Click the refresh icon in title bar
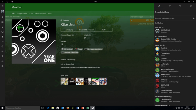Screen dimensions: 196x110 7,2
